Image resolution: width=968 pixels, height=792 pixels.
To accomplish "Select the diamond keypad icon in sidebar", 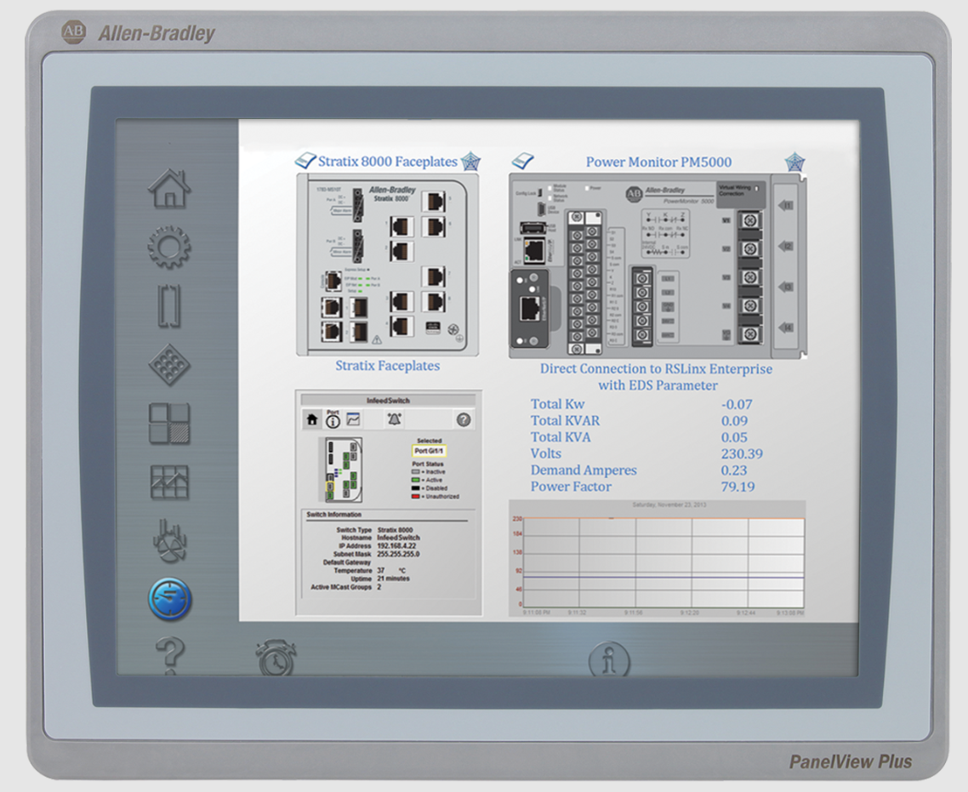I will pos(169,365).
